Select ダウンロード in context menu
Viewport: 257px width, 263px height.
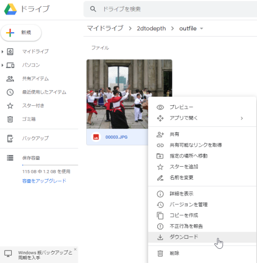[202, 237]
